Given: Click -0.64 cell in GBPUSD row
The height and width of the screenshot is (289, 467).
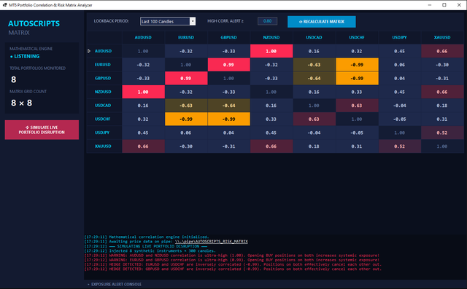Looking at the screenshot, I should click(x=314, y=79).
